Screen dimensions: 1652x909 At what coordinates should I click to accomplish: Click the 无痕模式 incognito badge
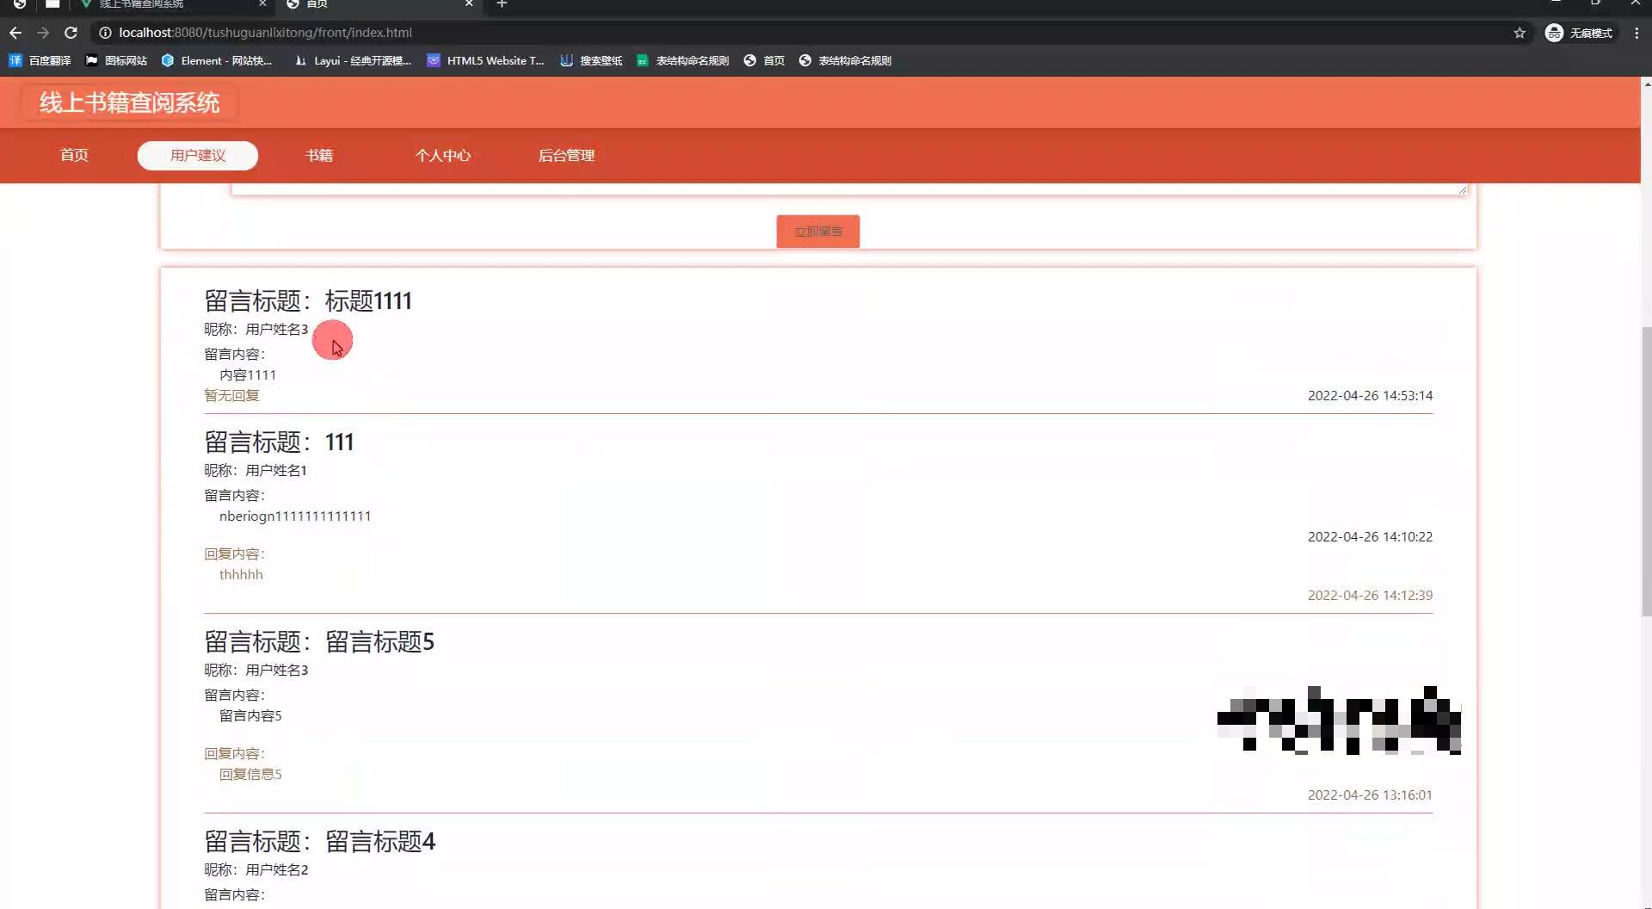pos(1580,33)
